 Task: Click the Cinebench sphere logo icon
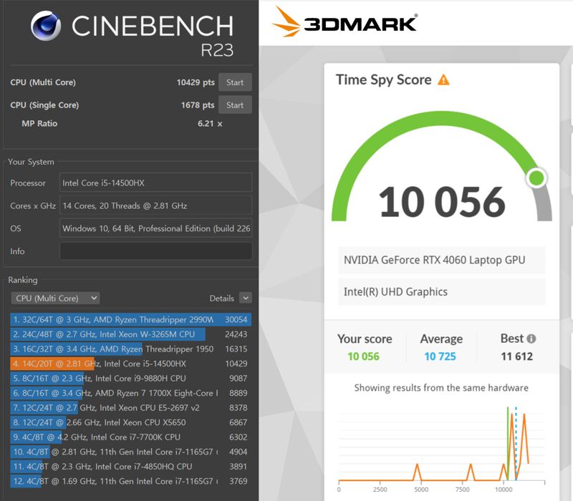pos(46,26)
